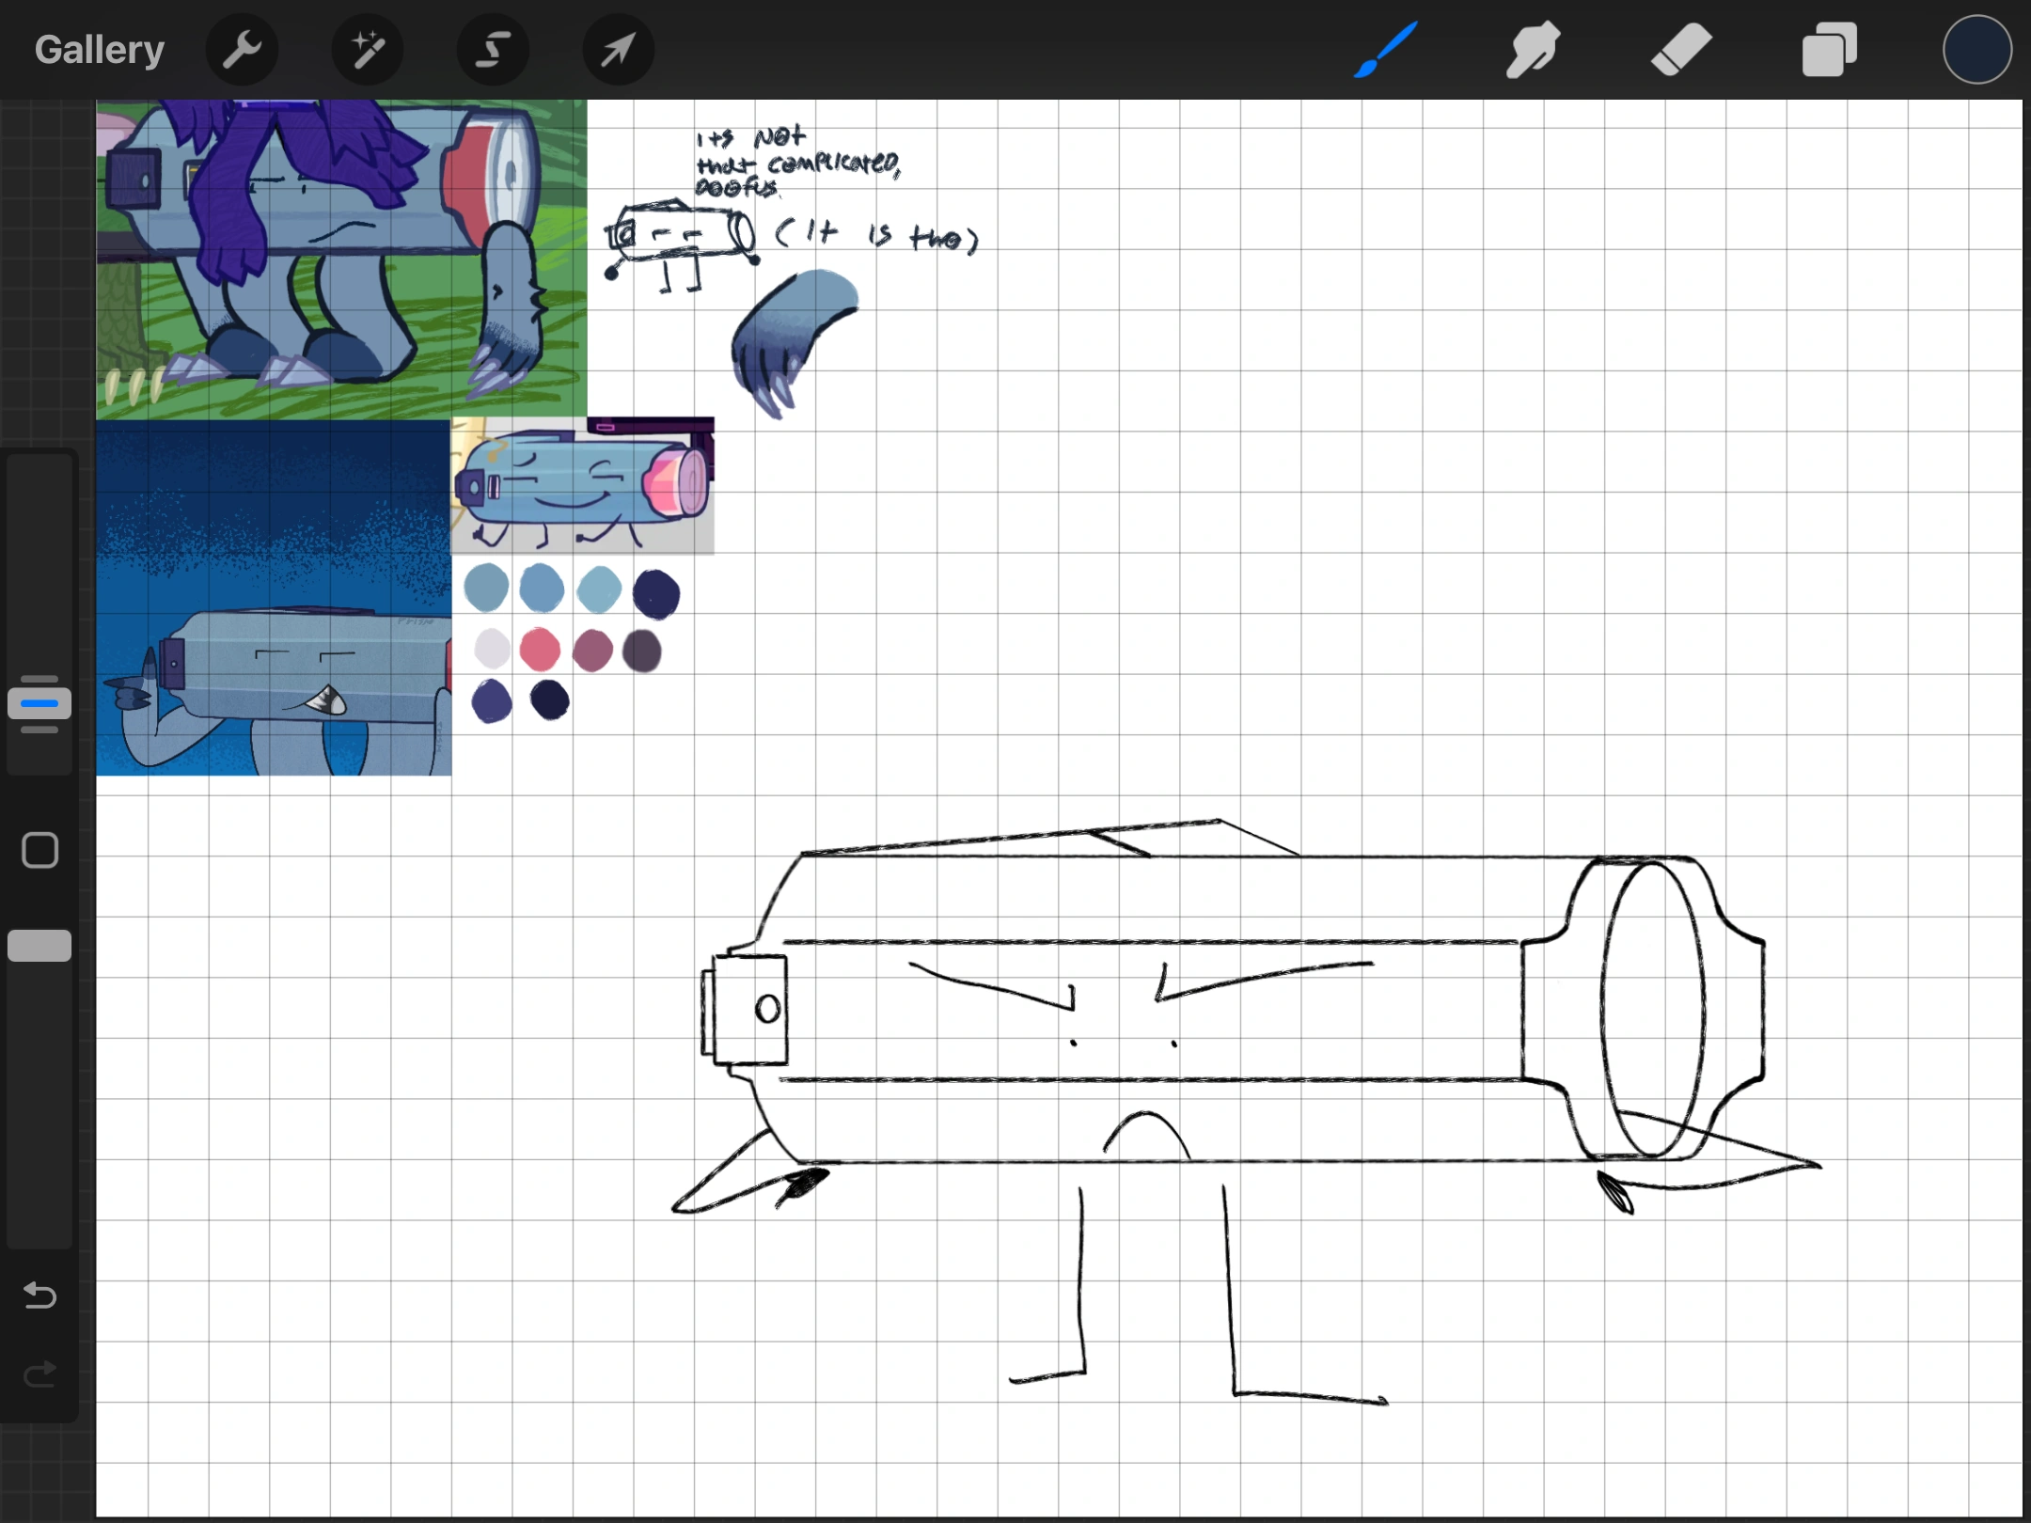Click the brush size slider handle
The image size is (2031, 1523).
(39, 703)
